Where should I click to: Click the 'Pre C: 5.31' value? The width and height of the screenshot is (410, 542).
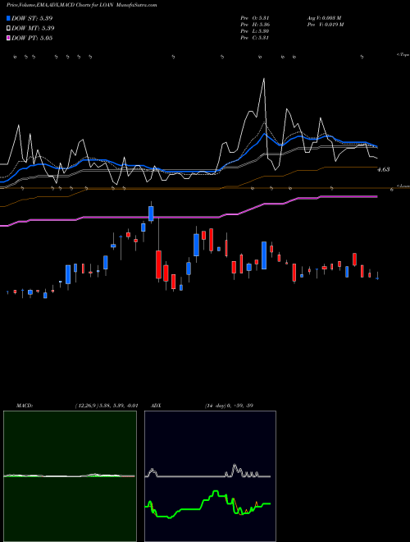tap(255, 38)
